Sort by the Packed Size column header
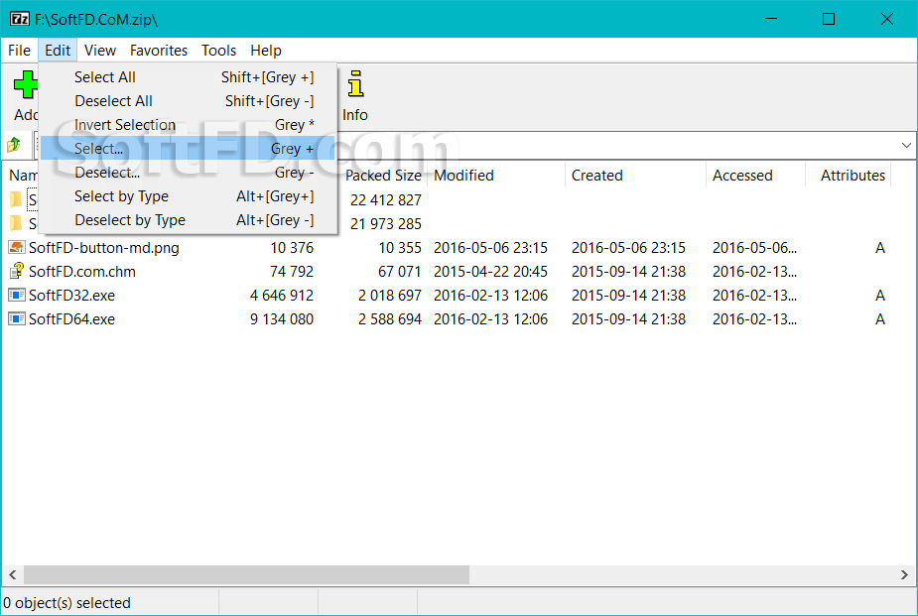This screenshot has height=616, width=918. [x=383, y=176]
